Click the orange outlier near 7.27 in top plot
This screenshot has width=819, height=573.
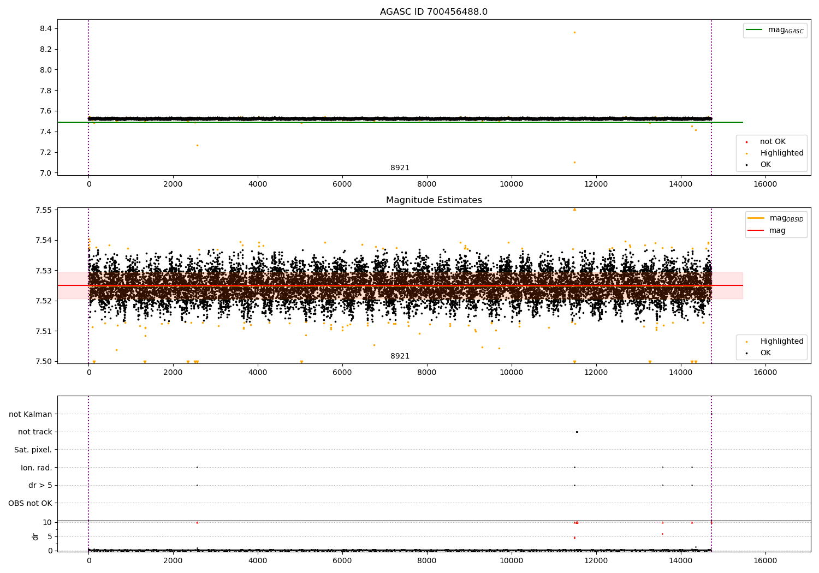pos(197,145)
